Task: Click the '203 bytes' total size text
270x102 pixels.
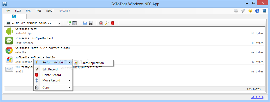Action: [x=254, y=89]
